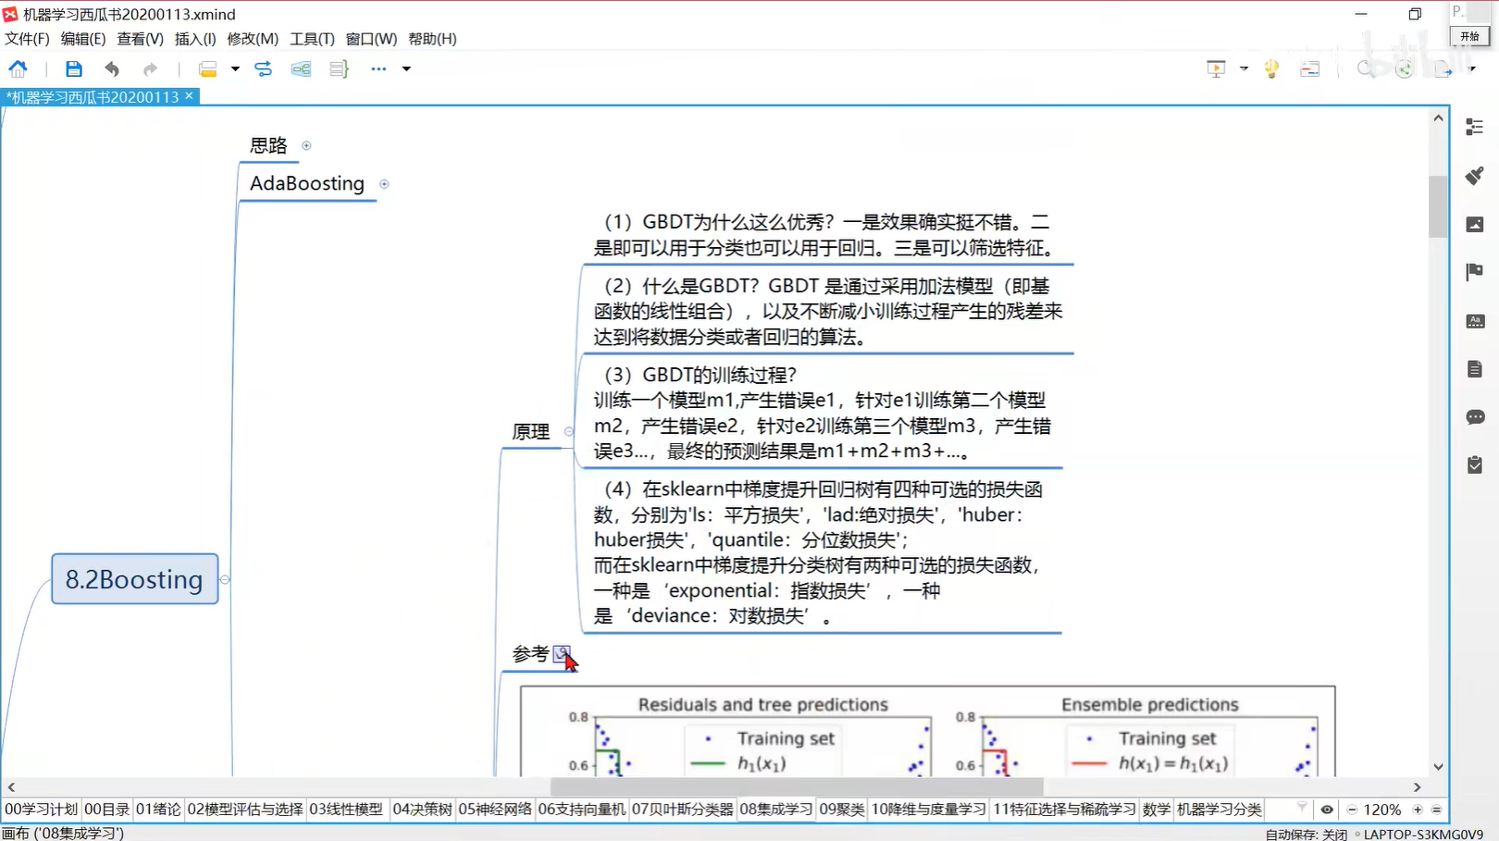Screen dimensions: 1499x841
Task: Open the insert topic dropdown arrow
Action: (235, 68)
